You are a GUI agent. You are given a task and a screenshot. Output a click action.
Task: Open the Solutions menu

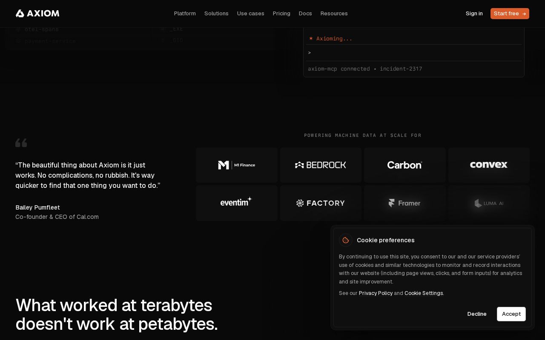[216, 14]
